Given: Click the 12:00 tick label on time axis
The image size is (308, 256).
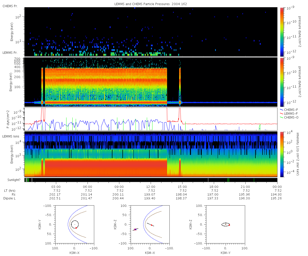Looking at the screenshot, I should click(151, 187).
